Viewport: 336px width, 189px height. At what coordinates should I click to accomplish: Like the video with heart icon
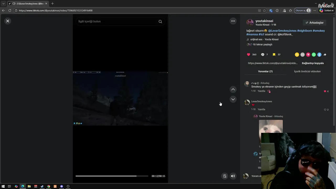(x=249, y=55)
